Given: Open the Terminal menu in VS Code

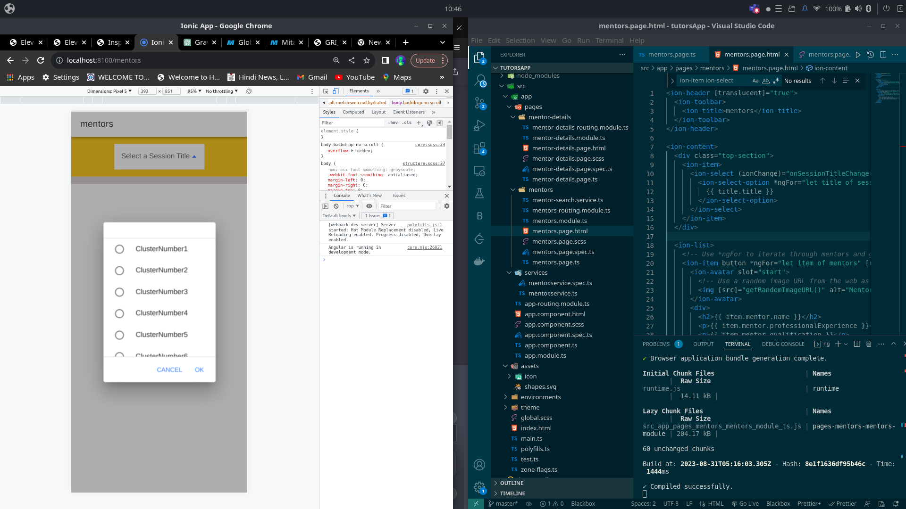Looking at the screenshot, I should point(609,41).
